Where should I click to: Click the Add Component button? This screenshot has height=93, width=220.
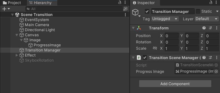point(175,84)
